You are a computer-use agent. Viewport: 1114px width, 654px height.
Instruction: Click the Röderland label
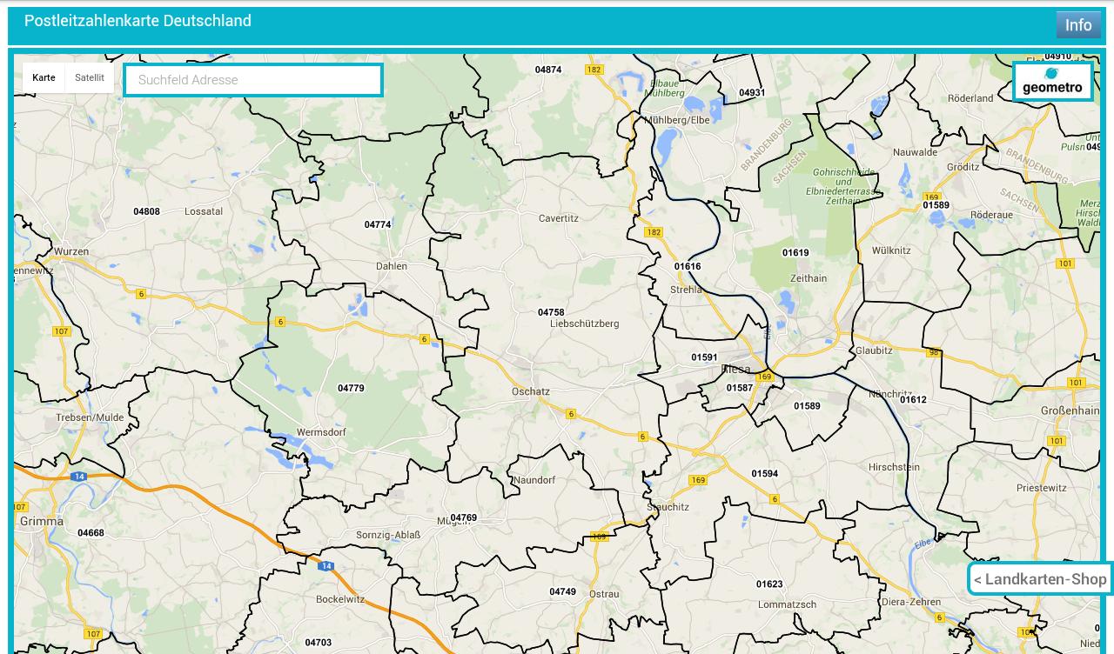tap(970, 98)
